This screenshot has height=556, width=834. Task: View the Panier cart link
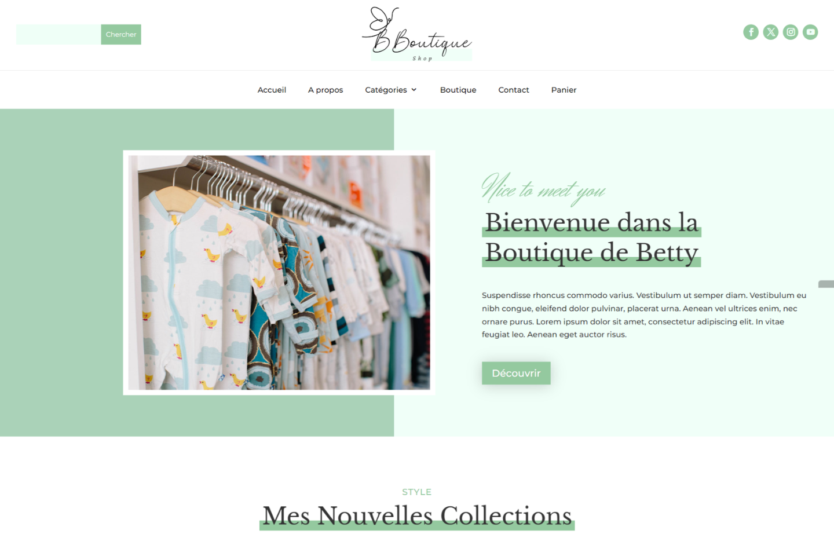[564, 90]
